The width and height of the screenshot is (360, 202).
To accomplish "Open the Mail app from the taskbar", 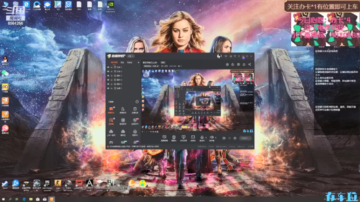I will click(45, 199).
